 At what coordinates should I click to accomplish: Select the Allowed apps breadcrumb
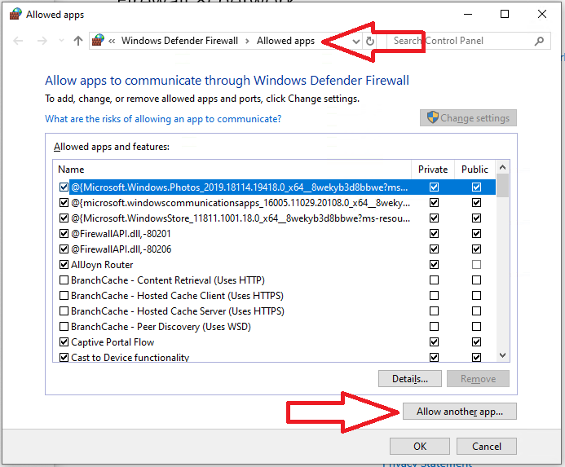tap(285, 41)
